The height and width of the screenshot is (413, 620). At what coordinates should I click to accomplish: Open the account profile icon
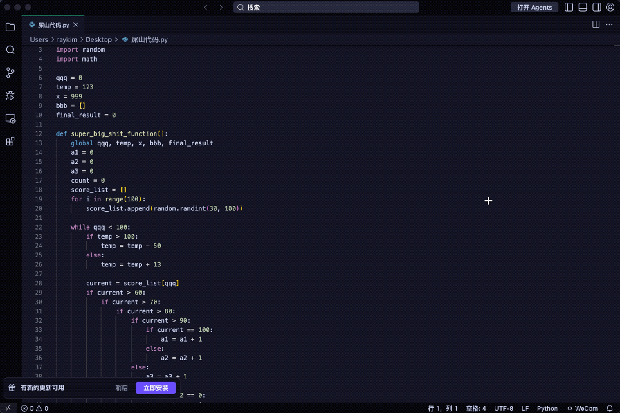[x=611, y=7]
